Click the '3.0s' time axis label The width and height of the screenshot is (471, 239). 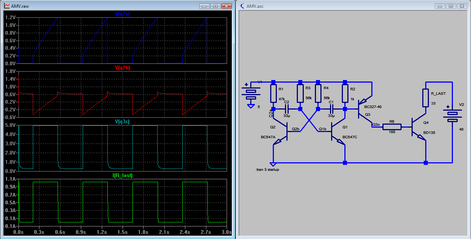point(227,232)
